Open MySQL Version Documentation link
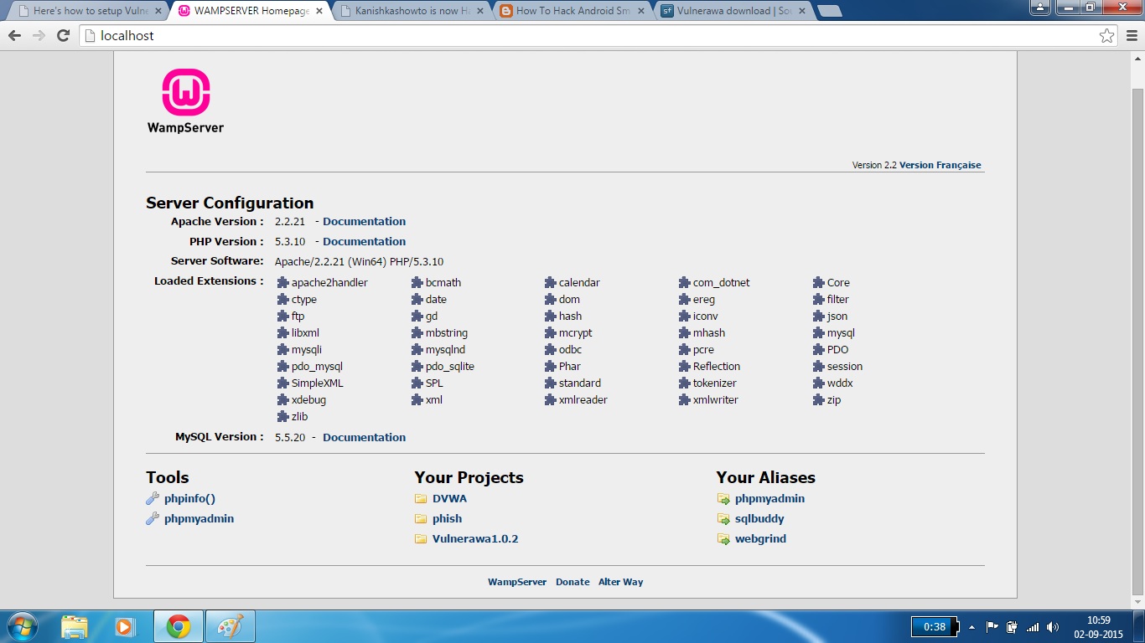The height and width of the screenshot is (643, 1145). pyautogui.click(x=364, y=438)
